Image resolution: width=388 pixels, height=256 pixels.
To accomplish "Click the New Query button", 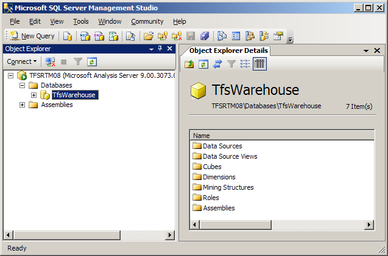I will pos(32,36).
